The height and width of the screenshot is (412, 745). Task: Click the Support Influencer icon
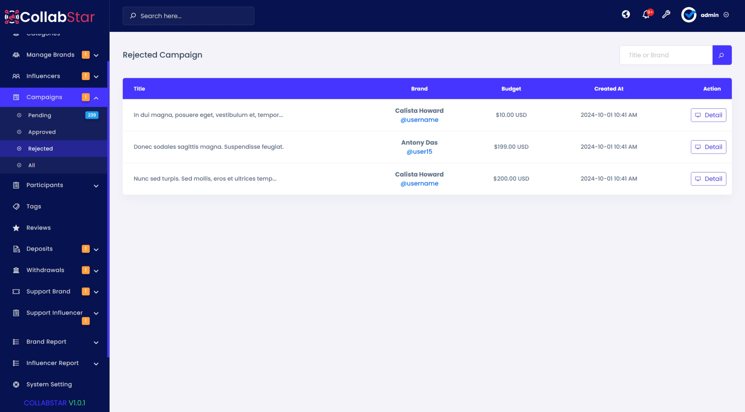(x=16, y=313)
